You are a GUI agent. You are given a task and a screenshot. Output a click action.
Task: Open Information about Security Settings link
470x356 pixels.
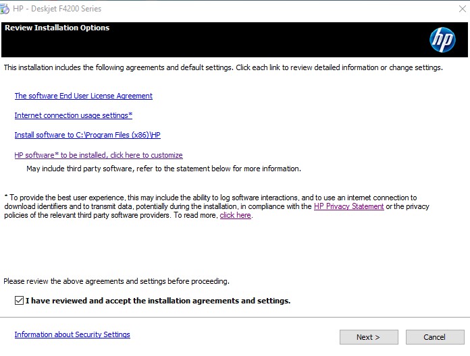point(72,334)
